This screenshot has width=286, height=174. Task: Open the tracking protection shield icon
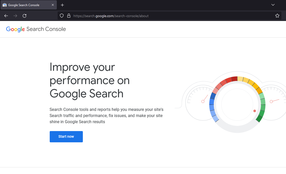coord(61,16)
